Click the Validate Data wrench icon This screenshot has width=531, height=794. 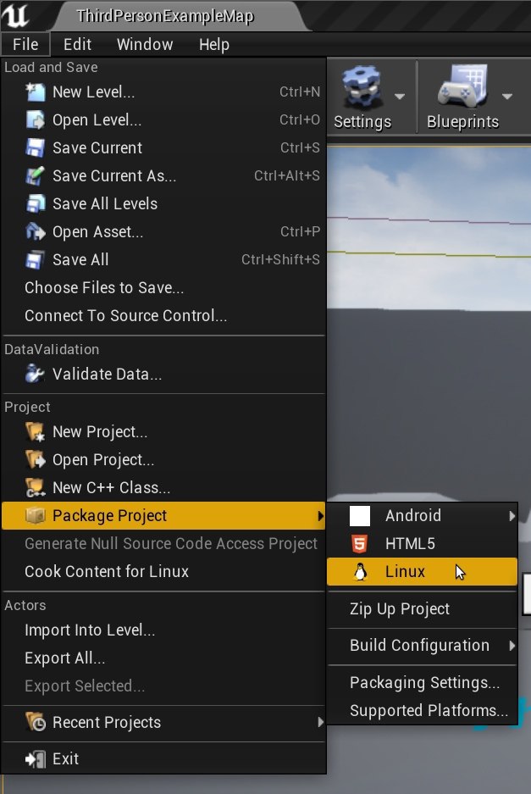pos(36,375)
